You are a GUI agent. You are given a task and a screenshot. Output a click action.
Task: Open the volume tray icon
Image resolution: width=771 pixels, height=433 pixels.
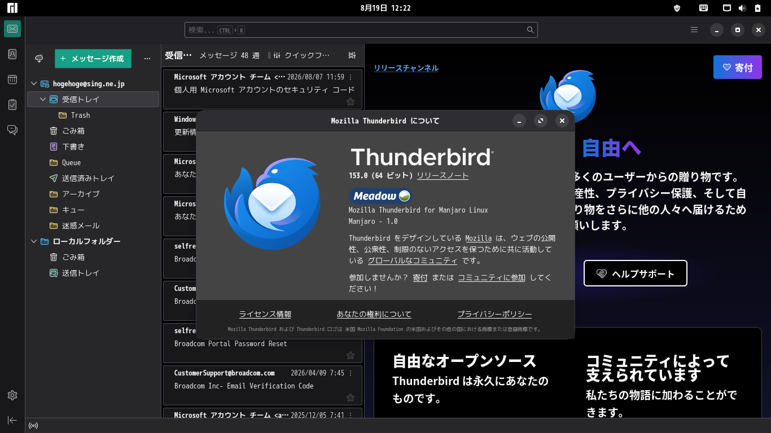click(x=743, y=8)
